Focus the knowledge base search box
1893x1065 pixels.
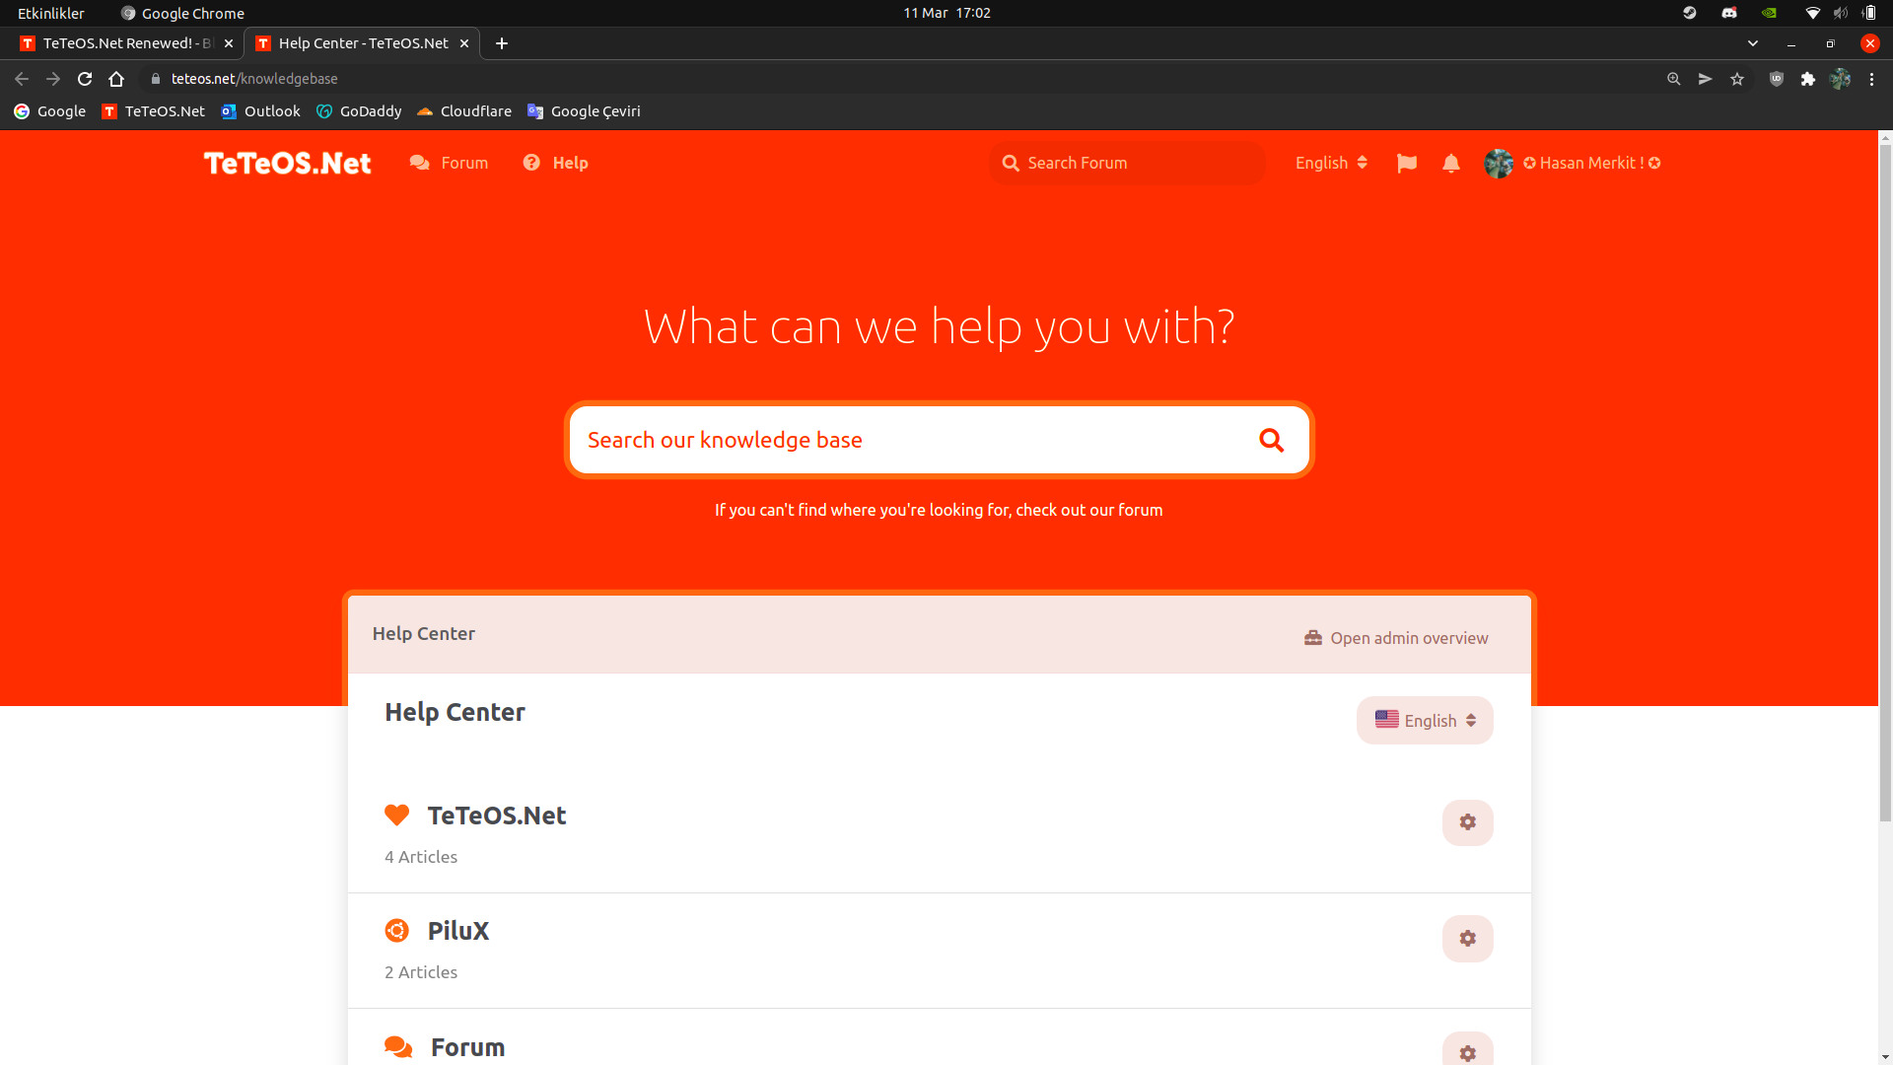[939, 440]
